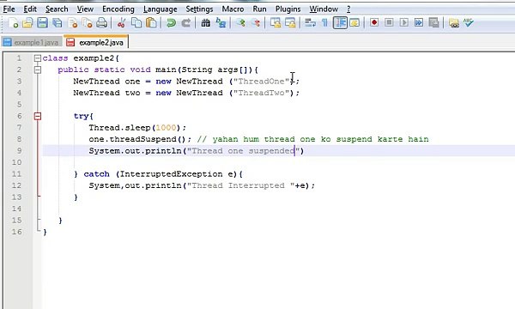Open the View menu
Viewport: 515px width, 309px height.
(x=85, y=9)
